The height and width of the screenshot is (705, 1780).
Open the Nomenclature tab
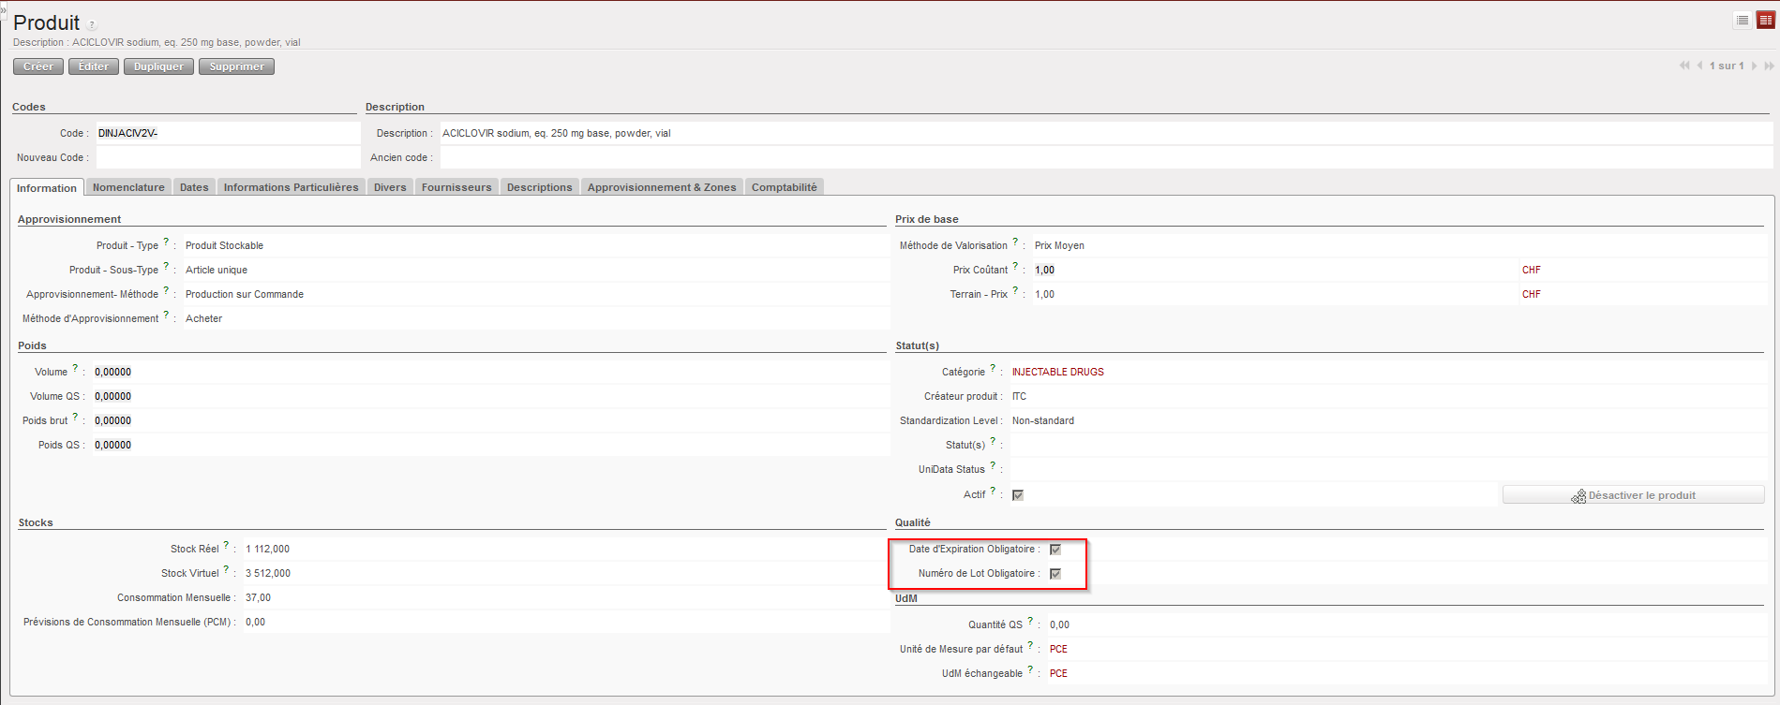point(128,187)
